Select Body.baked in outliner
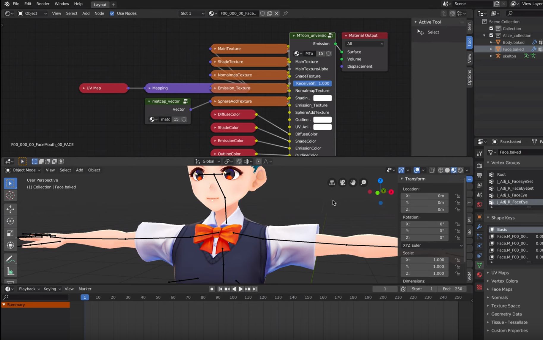Image resolution: width=543 pixels, height=340 pixels. (513, 42)
